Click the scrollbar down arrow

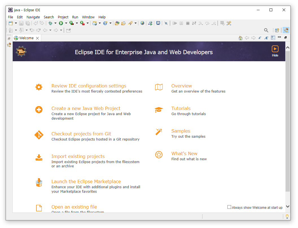[288, 206]
